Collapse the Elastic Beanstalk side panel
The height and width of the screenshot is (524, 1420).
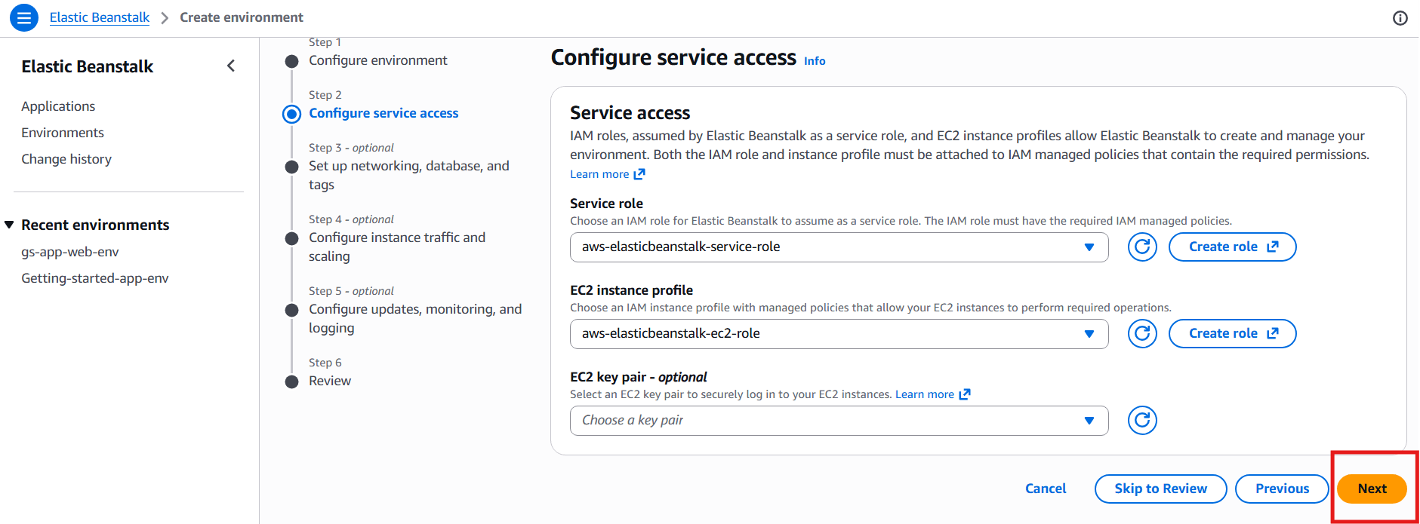[x=231, y=66]
